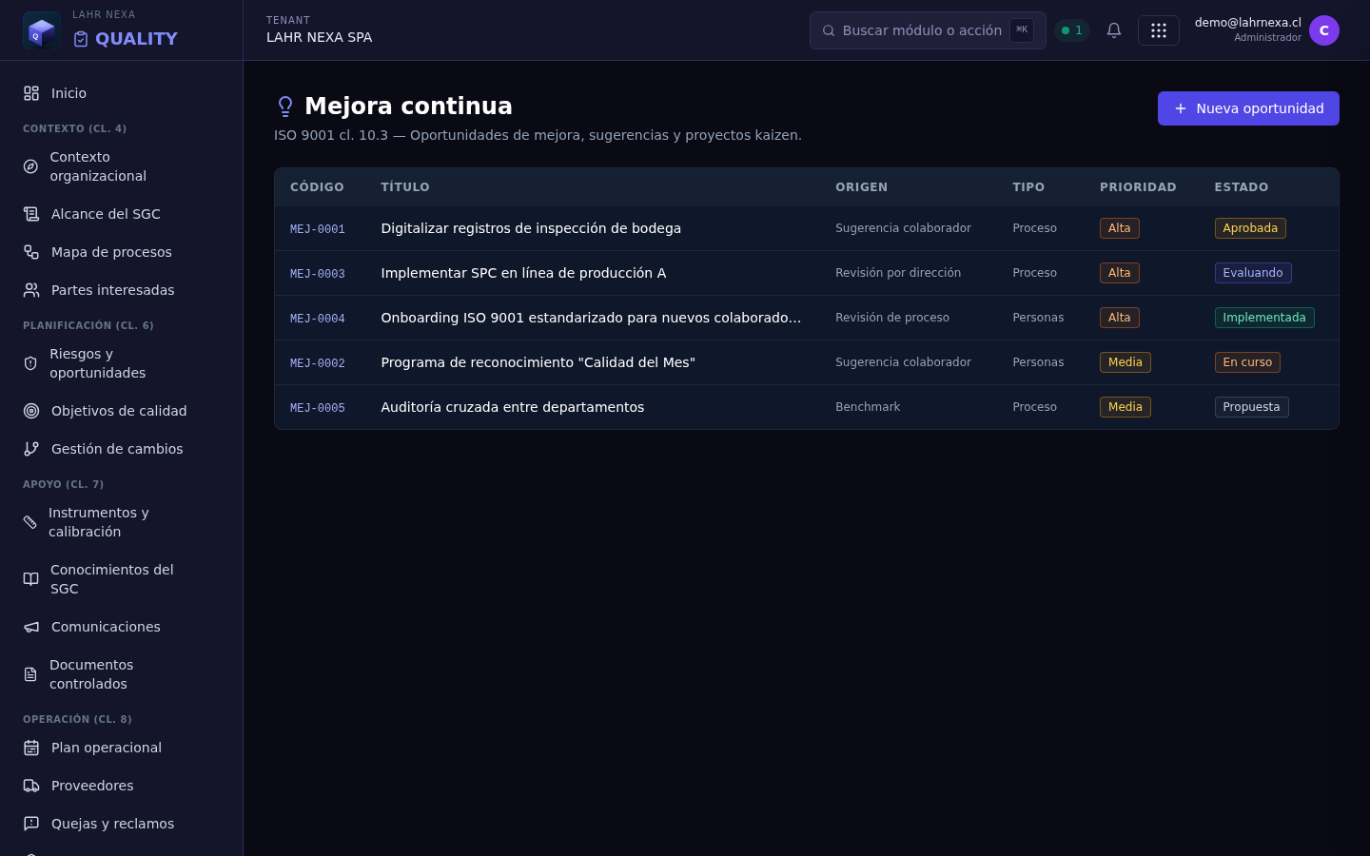Click the truck icon for Proveedores
This screenshot has height=856, width=1370.
coord(31,786)
